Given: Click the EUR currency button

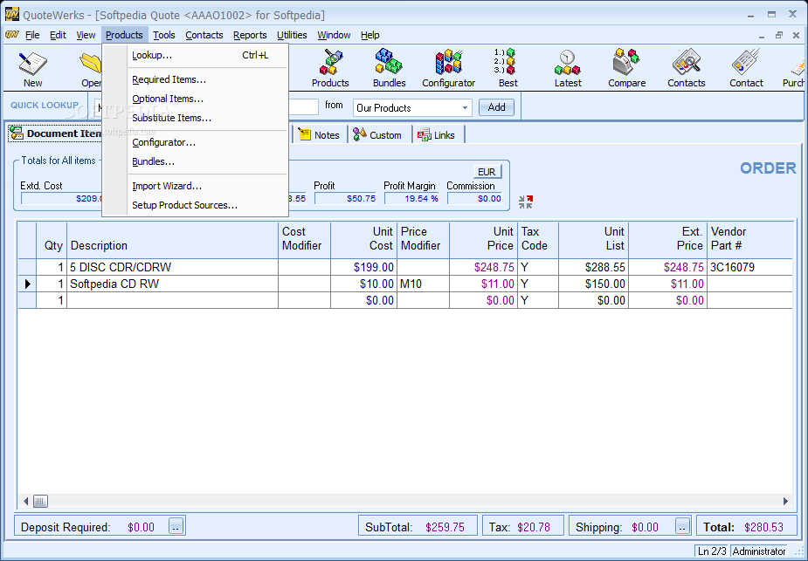Looking at the screenshot, I should 487,171.
